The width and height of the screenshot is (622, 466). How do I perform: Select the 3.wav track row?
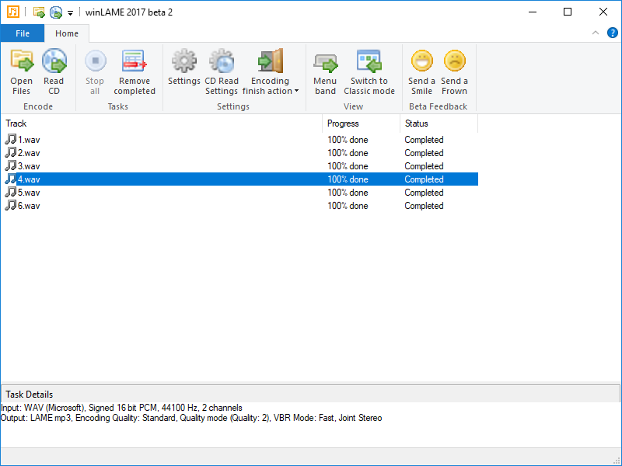tap(239, 165)
